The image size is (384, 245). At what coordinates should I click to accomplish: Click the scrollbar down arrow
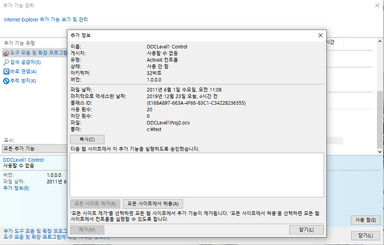coord(380,152)
